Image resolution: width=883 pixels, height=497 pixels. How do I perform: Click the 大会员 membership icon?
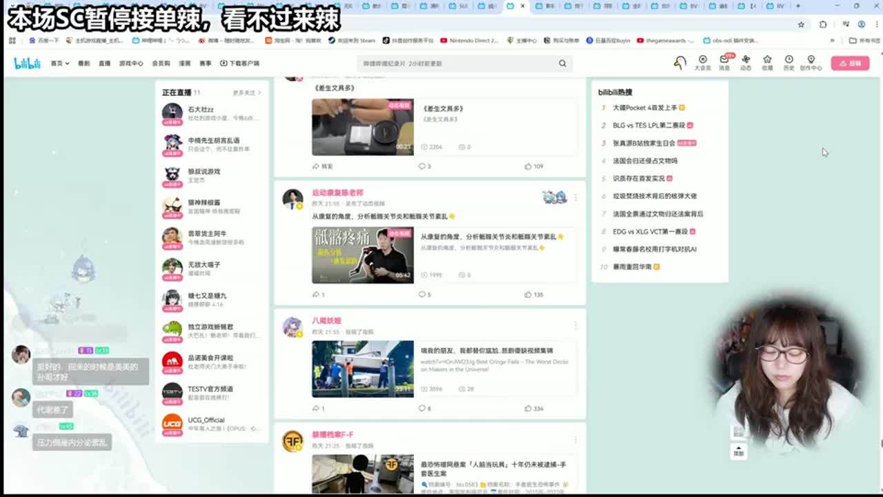click(x=702, y=62)
